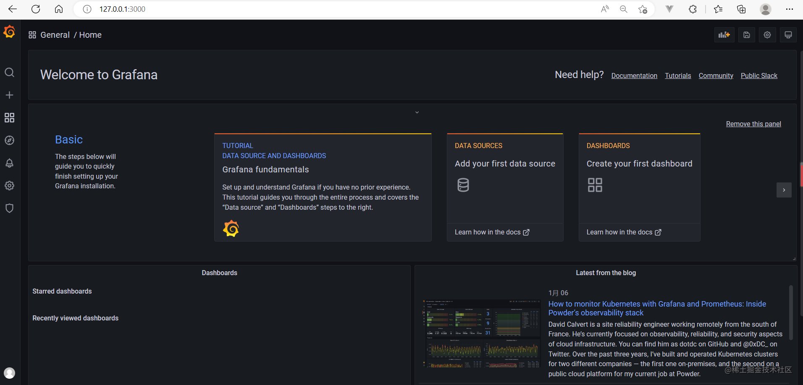Collapse the setup panel using small chevron
The image size is (803, 385).
pyautogui.click(x=417, y=112)
